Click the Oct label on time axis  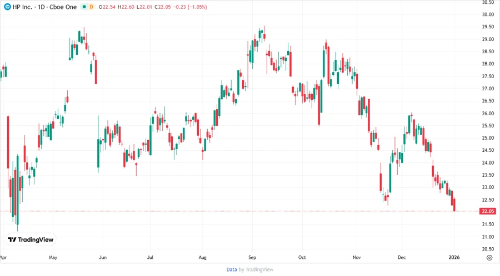coord(302,257)
